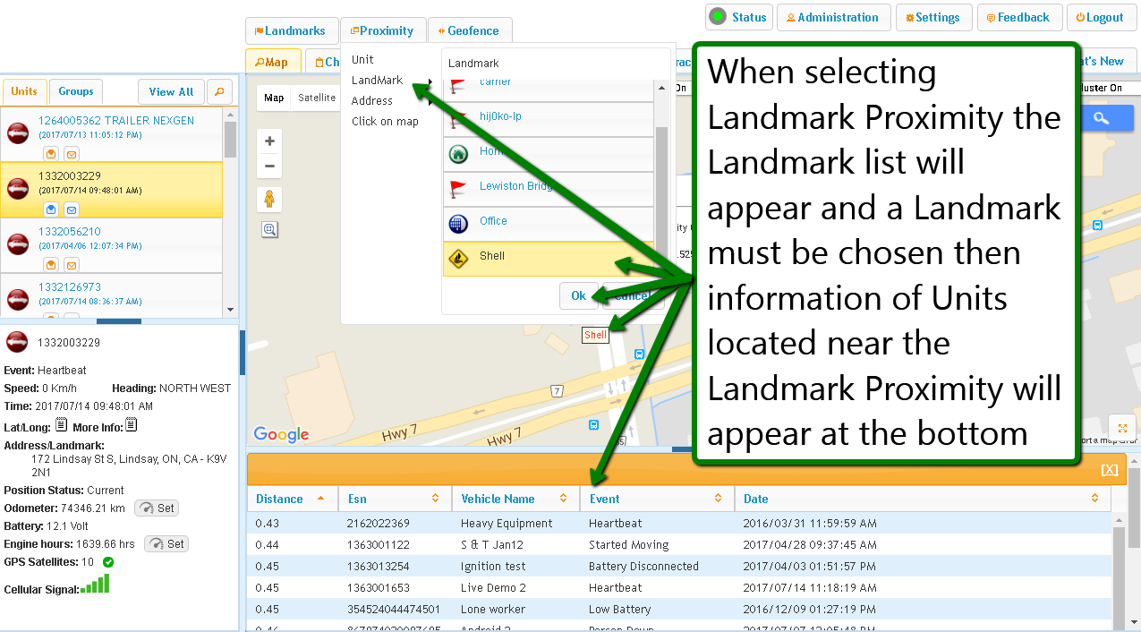Click Ok in Landmark list
Screen dimensions: 1141x632
[x=578, y=295]
